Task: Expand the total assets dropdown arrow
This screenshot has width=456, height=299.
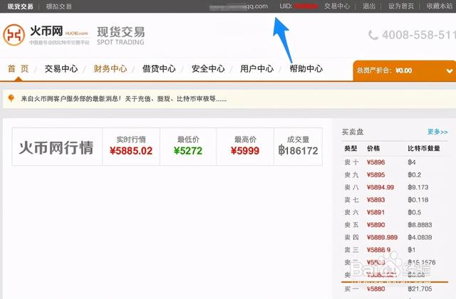Action: (450, 70)
